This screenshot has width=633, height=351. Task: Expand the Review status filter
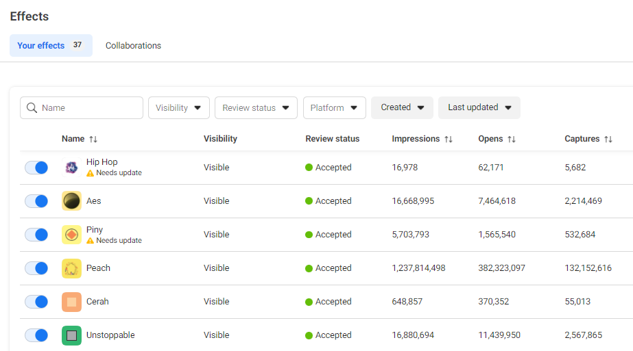[256, 108]
